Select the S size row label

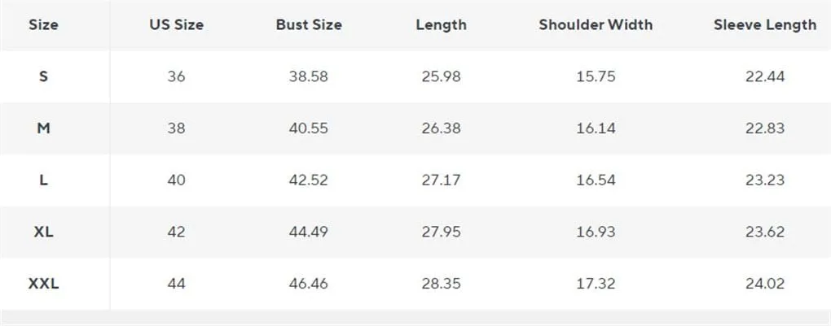[43, 76]
